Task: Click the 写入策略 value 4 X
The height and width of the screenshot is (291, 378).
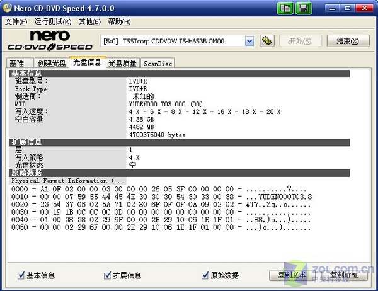Action: [x=134, y=157]
